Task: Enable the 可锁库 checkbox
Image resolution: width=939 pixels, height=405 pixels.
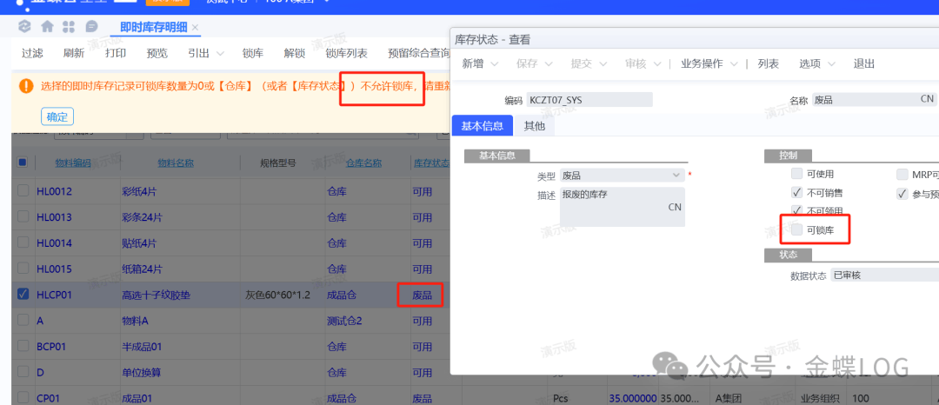Action: pos(797,229)
